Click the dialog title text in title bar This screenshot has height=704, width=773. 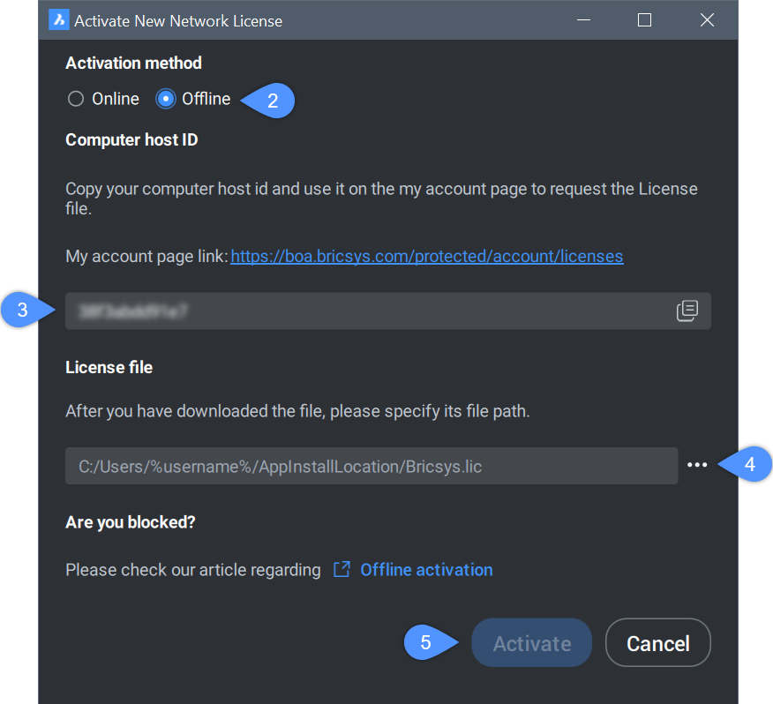pos(178,20)
